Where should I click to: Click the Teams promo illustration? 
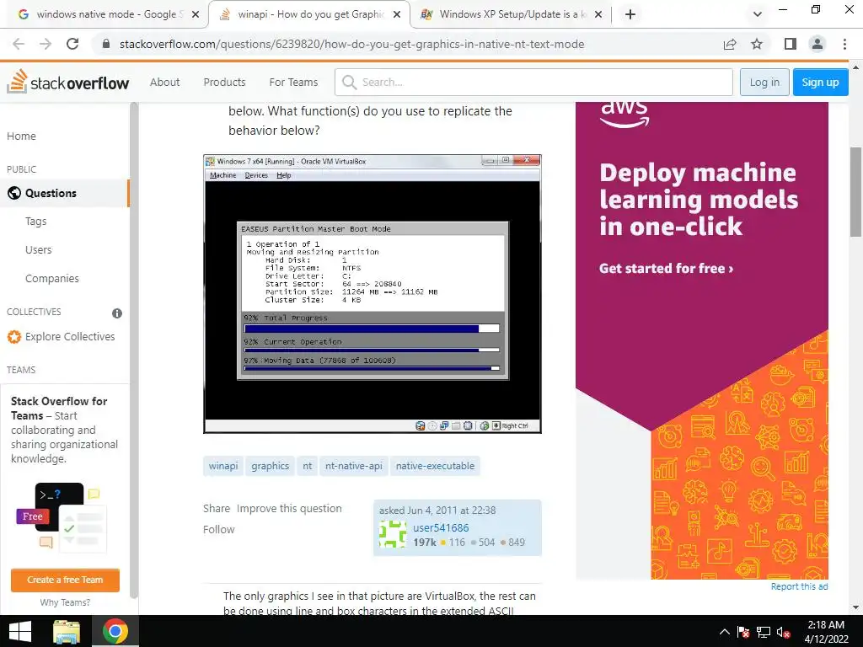[x=62, y=518]
